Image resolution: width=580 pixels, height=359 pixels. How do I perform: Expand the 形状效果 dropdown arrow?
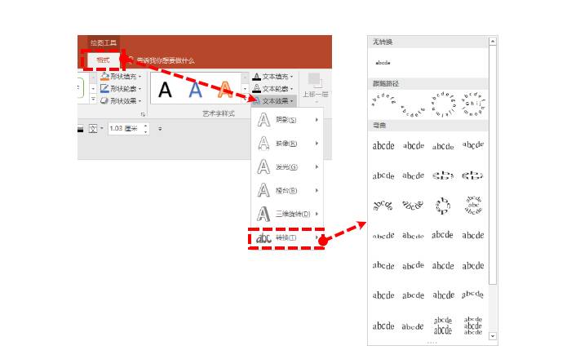139,101
